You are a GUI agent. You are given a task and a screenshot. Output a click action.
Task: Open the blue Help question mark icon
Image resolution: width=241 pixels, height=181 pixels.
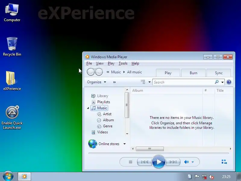click(x=229, y=82)
